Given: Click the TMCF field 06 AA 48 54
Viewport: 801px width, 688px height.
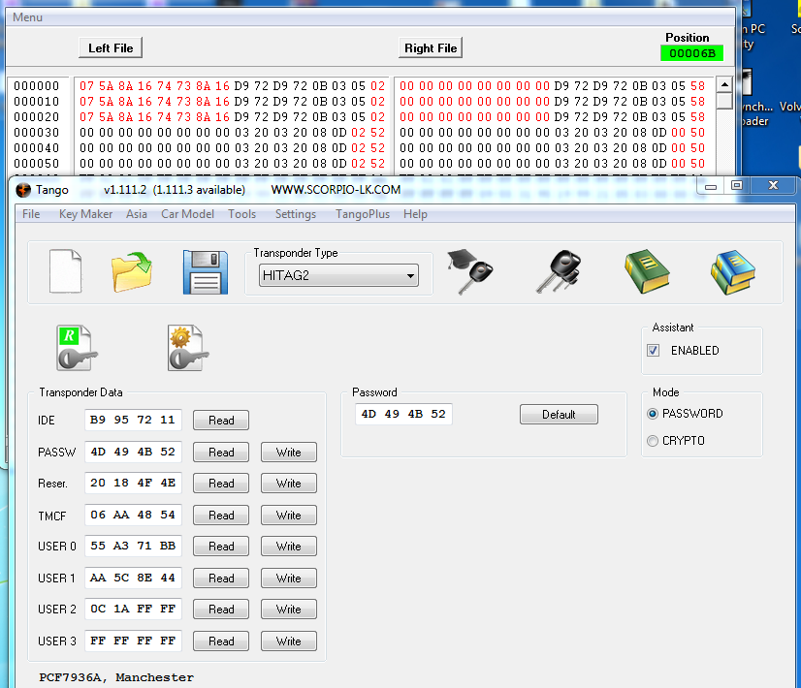Looking at the screenshot, I should coord(133,515).
